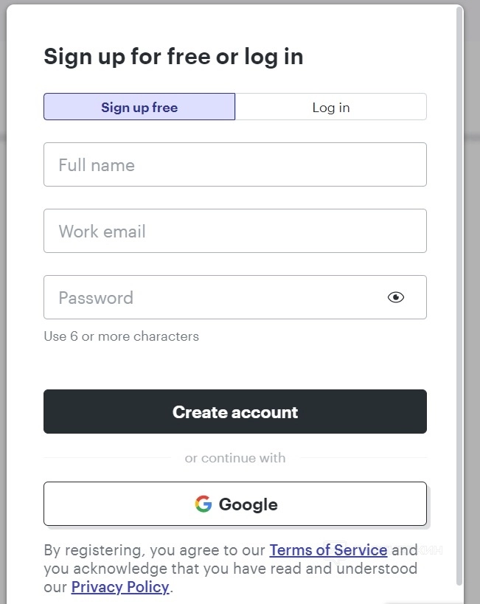The image size is (480, 604).
Task: Click the dialog's vertical scrollbar
Action: pyautogui.click(x=460, y=295)
